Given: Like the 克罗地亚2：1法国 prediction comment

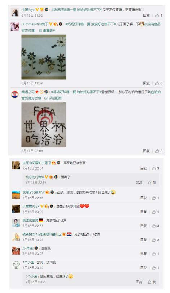Looking at the screenshot, I should point(154,240).
